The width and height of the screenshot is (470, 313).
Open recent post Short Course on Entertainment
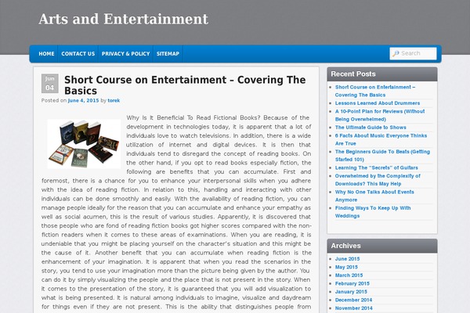coord(375,91)
